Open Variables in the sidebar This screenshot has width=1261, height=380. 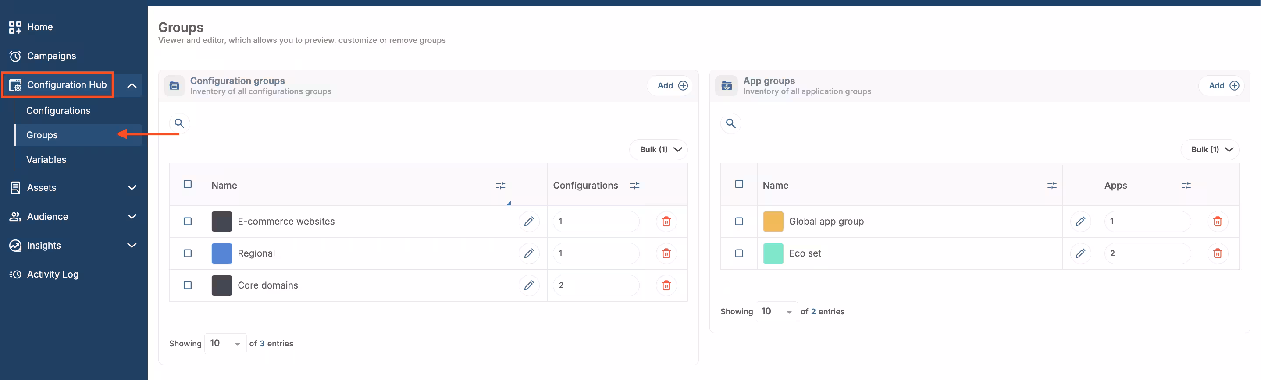46,159
